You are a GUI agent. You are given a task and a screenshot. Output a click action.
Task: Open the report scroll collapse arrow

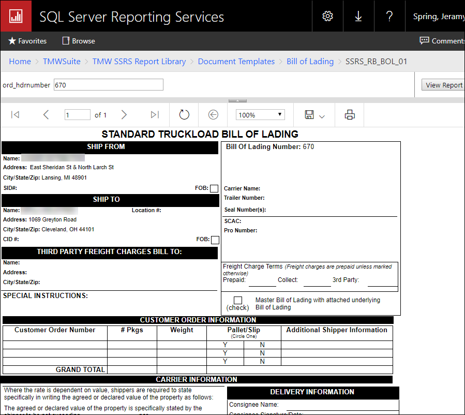click(237, 99)
